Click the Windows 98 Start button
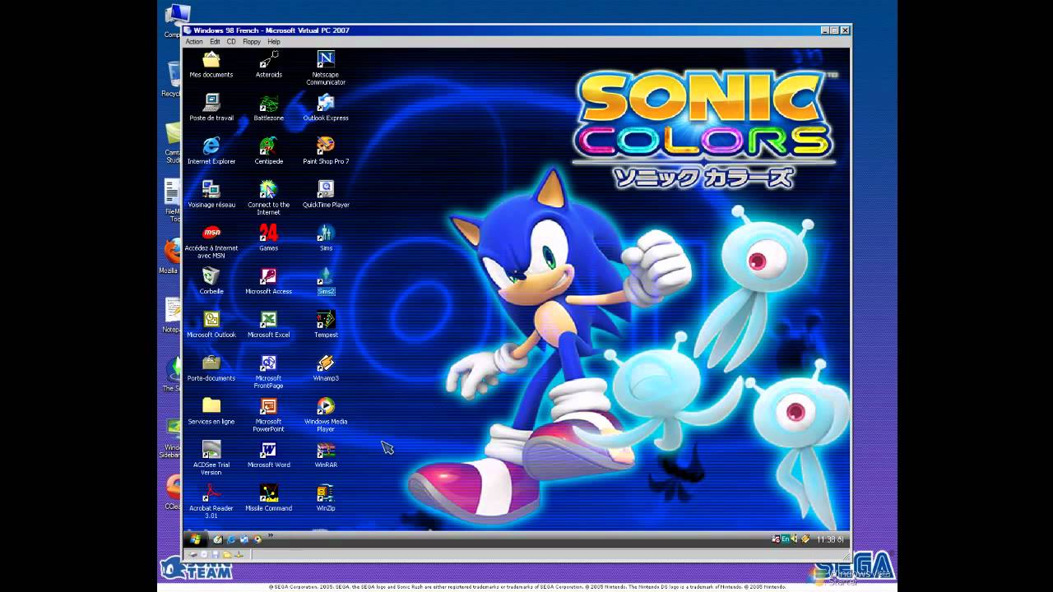The width and height of the screenshot is (1053, 592). click(x=196, y=539)
